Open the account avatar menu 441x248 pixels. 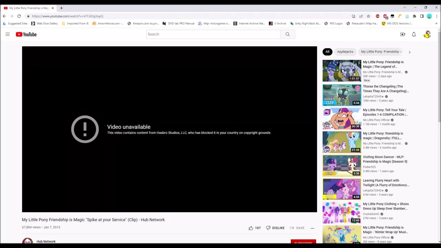pyautogui.click(x=427, y=34)
